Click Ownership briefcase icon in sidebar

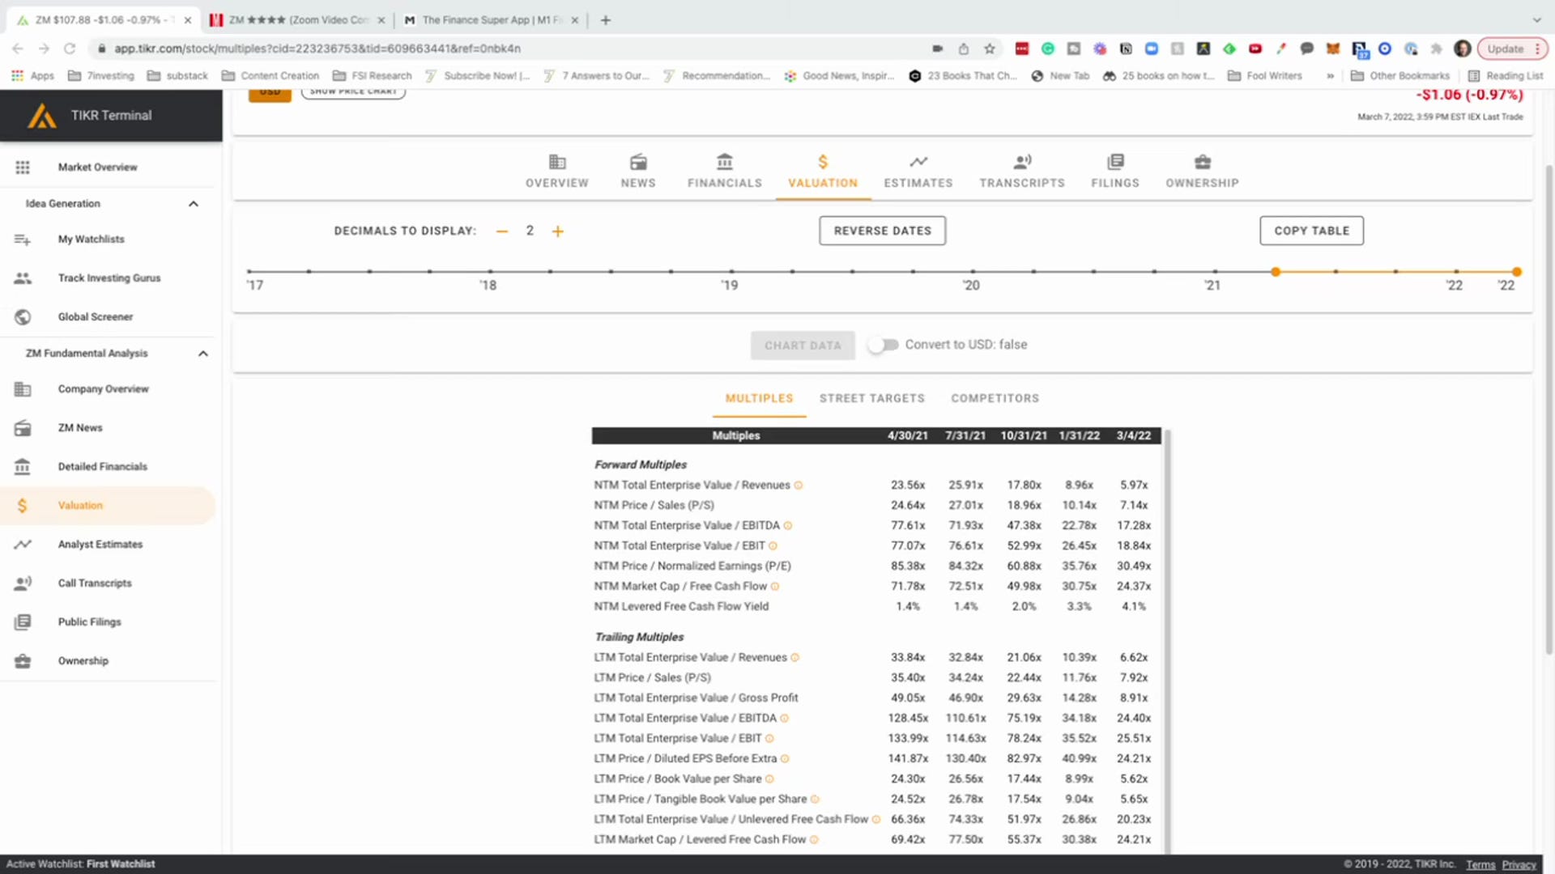(x=23, y=661)
